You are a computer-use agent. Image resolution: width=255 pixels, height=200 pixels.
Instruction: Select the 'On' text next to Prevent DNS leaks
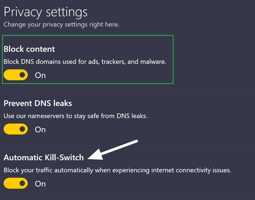pyautogui.click(x=40, y=129)
